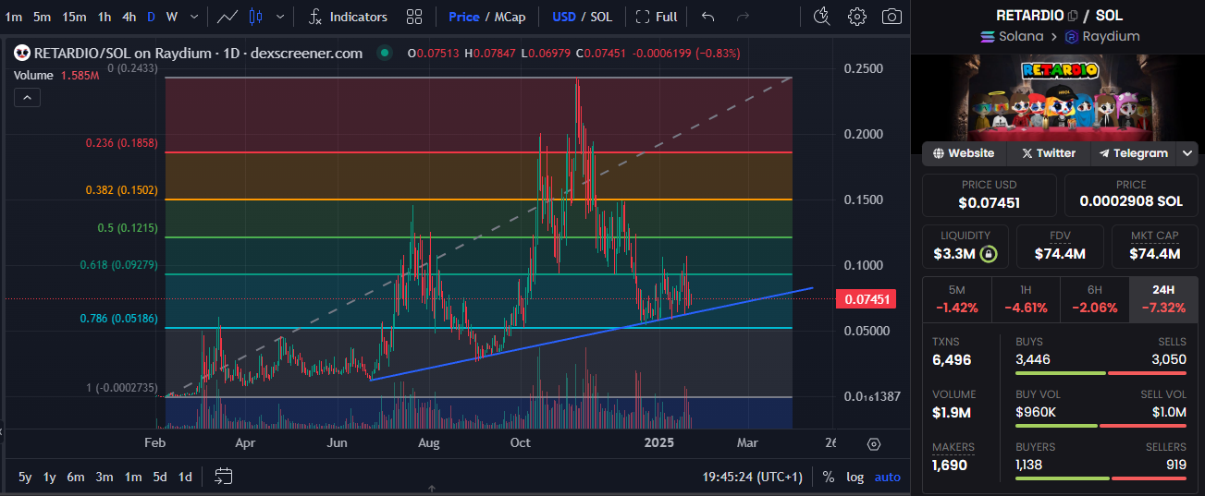Toggle logarithmic scale with log button
Image resolution: width=1205 pixels, height=496 pixels.
855,477
